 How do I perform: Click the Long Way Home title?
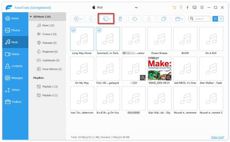tap(82, 53)
